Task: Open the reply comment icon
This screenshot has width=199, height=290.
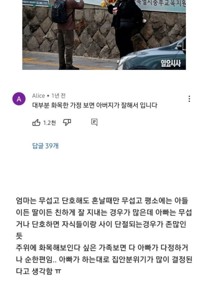Action: point(94,122)
